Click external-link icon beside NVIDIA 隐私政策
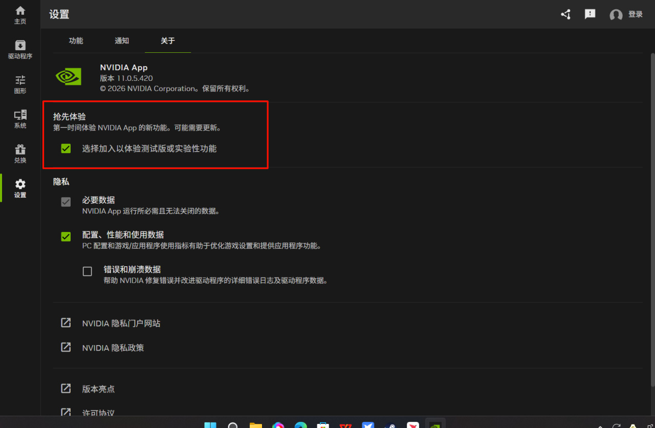Image resolution: width=655 pixels, height=428 pixels. click(x=66, y=347)
